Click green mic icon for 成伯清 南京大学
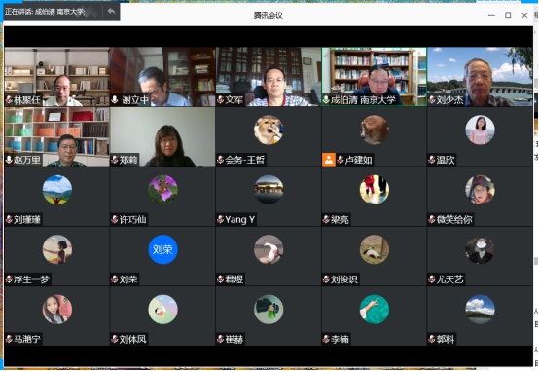Viewport: 539px width, 371px height. point(326,100)
